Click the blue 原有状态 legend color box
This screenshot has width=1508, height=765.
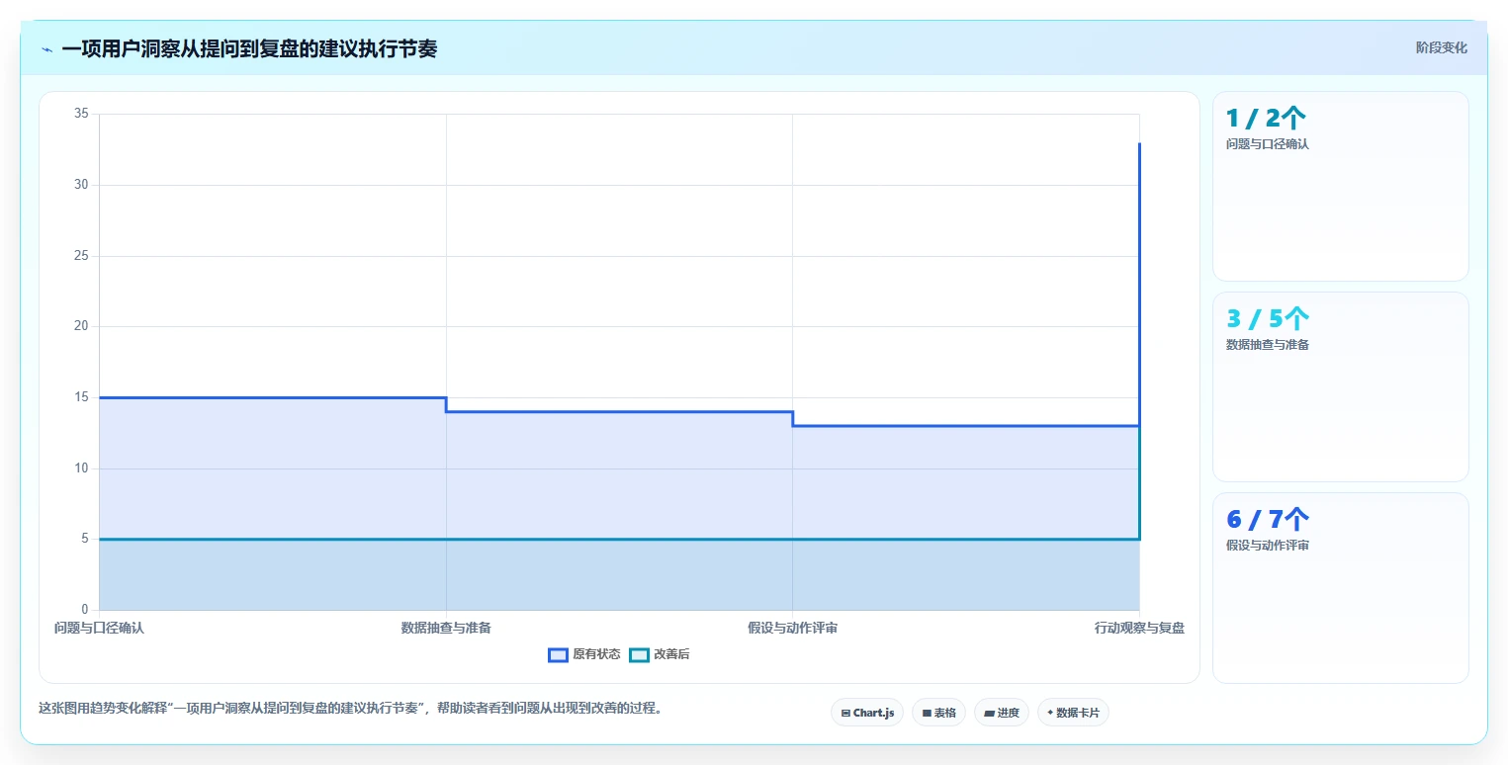(x=558, y=654)
